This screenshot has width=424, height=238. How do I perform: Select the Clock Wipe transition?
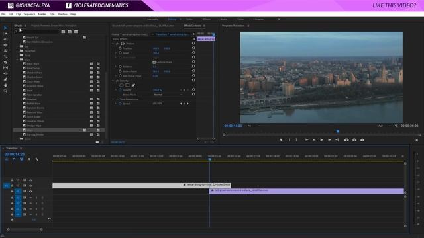(x=33, y=81)
